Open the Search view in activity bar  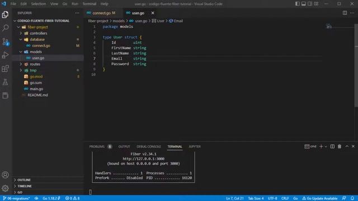click(x=5, y=28)
